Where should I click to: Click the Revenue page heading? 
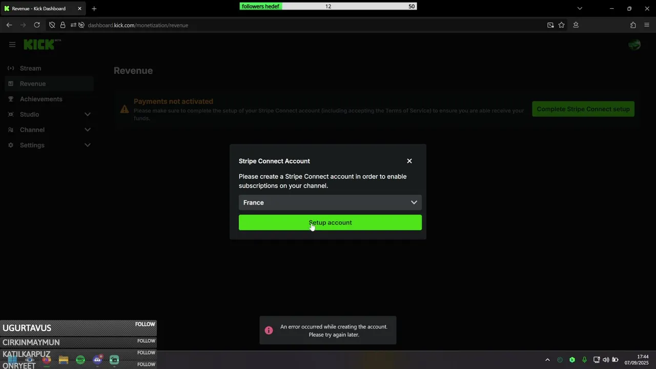133,71
